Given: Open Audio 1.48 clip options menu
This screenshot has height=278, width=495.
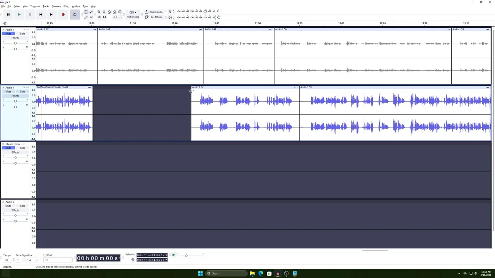Looking at the screenshot, I should [200, 29].
